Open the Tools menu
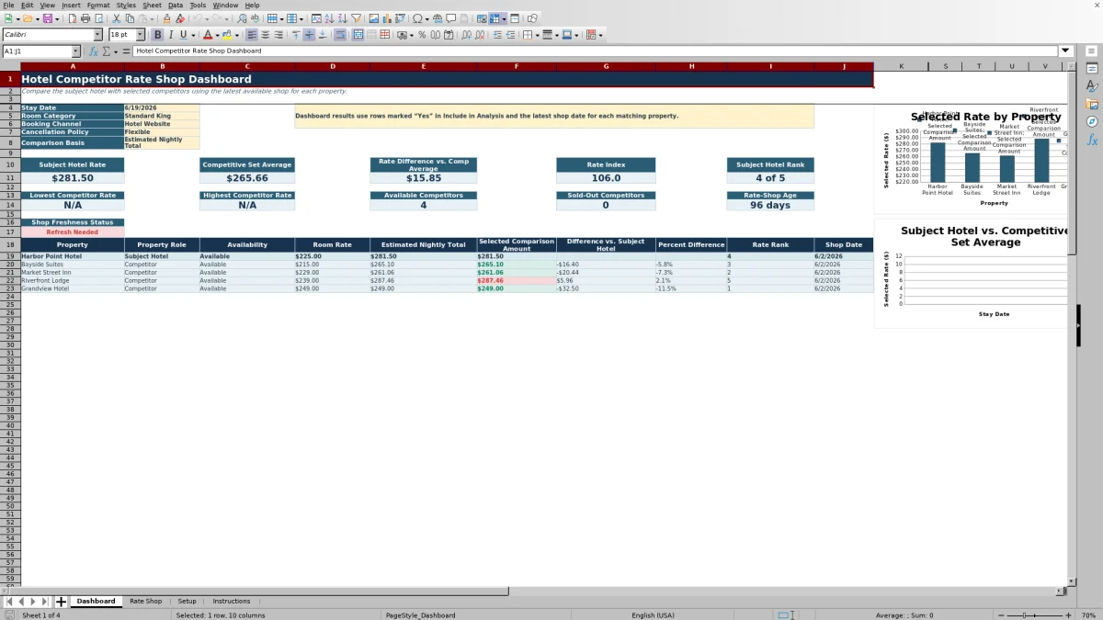The height and width of the screenshot is (620, 1103). [198, 6]
